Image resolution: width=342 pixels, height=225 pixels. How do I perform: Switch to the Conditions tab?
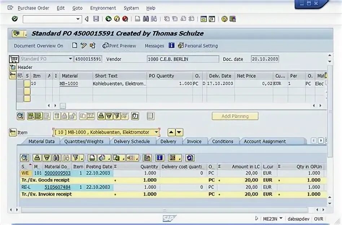[x=223, y=141]
